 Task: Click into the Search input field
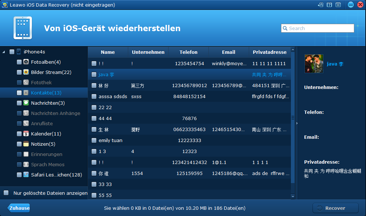coord(317,28)
